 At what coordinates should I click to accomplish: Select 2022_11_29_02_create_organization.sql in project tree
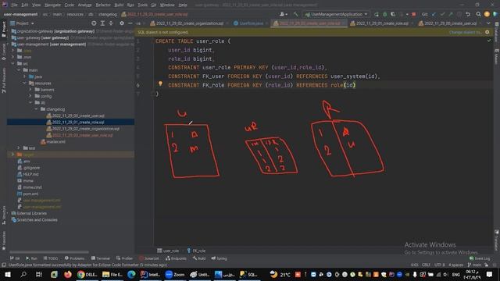(x=83, y=129)
